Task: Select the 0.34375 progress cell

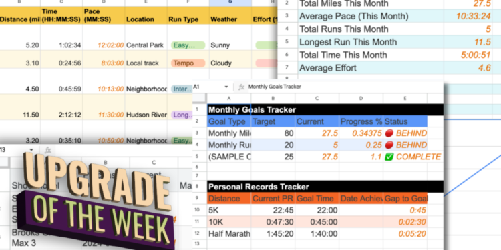Action: coord(361,133)
